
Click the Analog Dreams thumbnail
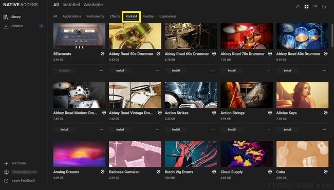79,154
